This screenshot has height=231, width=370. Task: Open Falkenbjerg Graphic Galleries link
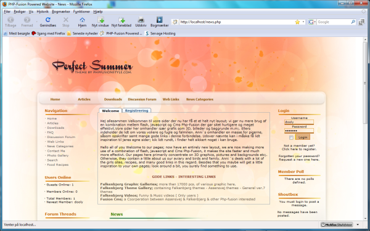(129, 184)
